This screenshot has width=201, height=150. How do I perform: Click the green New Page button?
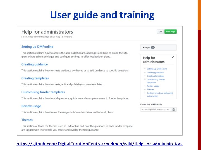point(171,32)
